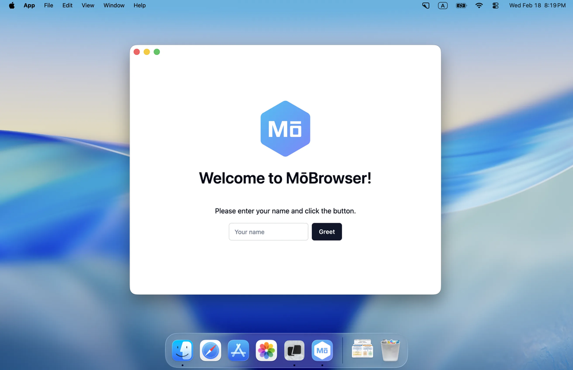
Task: Open Control Center from the menu bar
Action: (496, 5)
